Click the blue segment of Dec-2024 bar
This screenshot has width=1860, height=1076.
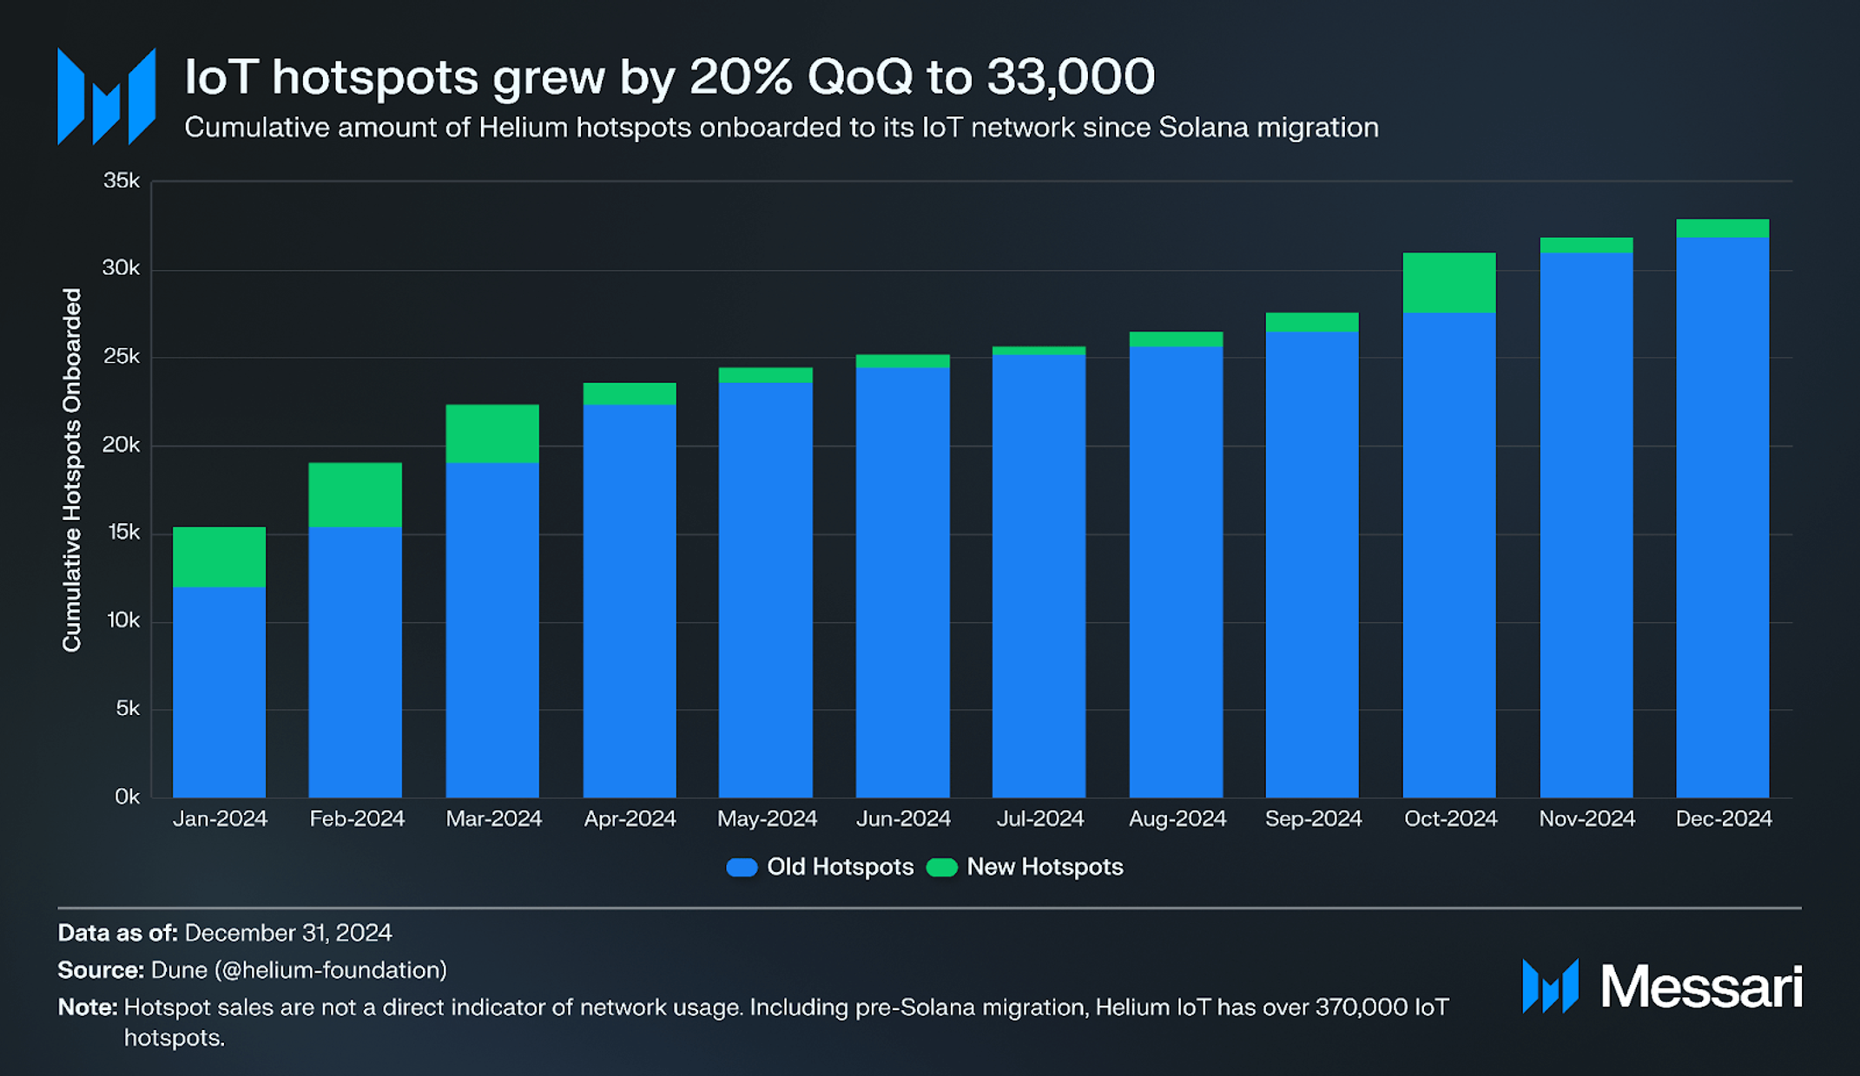(x=1722, y=517)
